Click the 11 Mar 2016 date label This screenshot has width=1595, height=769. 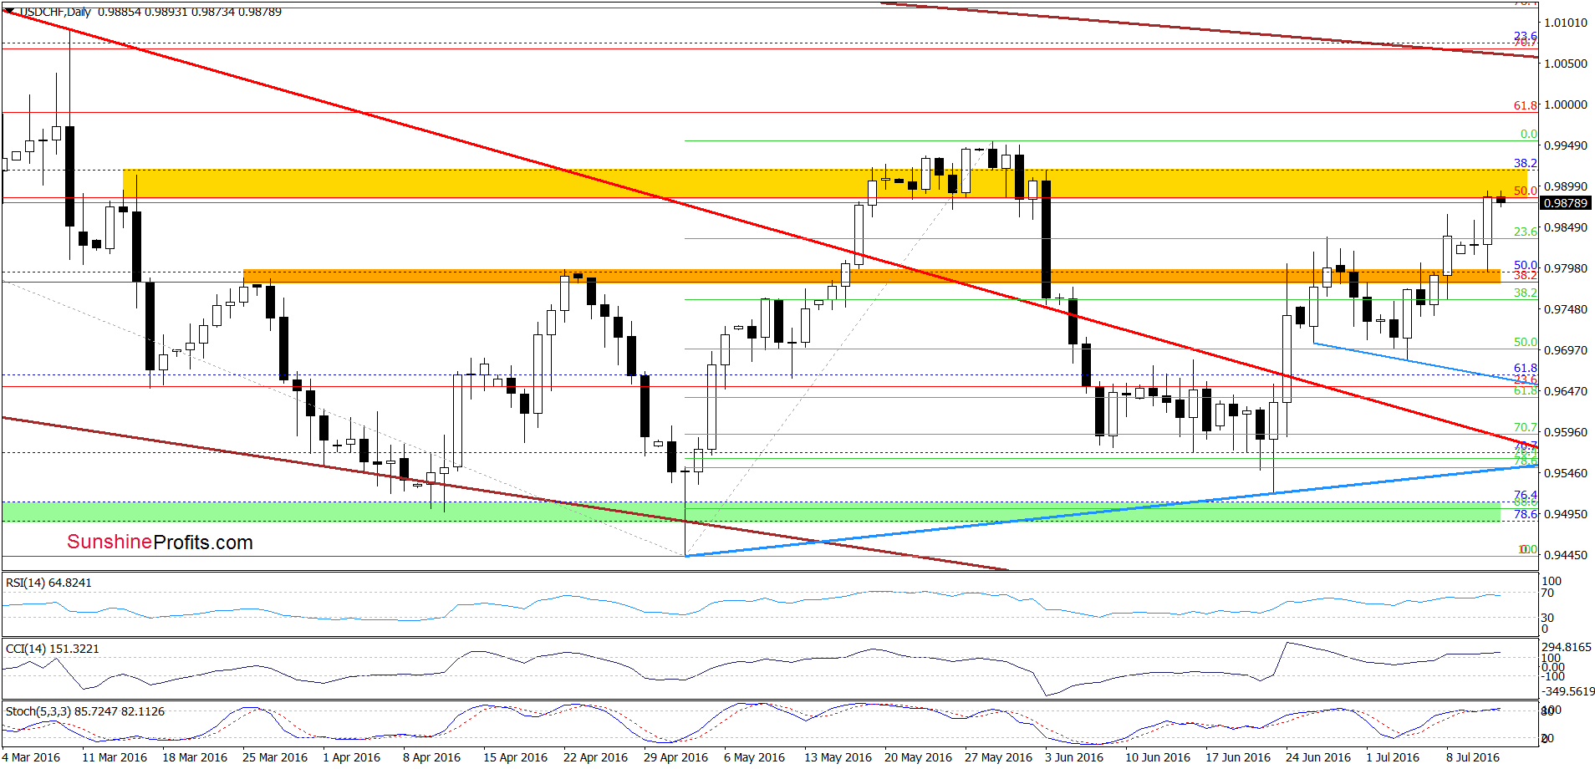click(115, 757)
